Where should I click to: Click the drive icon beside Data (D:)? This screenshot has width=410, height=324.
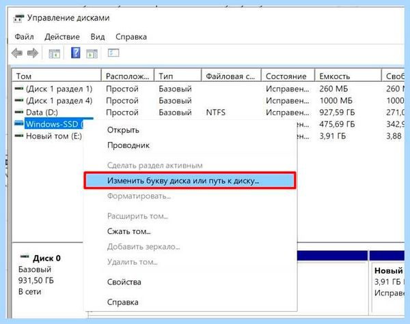19,112
